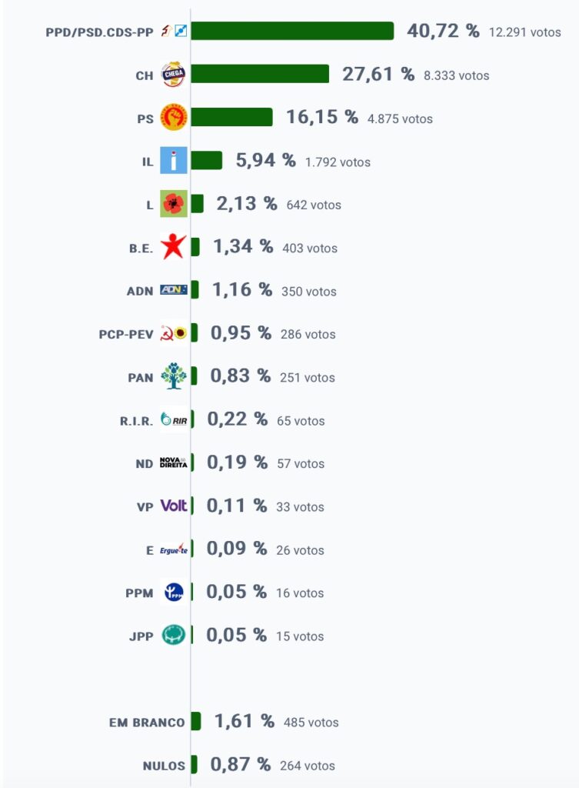This screenshot has height=788, width=579.
Task: Select the IL blue logo icon
Action: [x=173, y=160]
